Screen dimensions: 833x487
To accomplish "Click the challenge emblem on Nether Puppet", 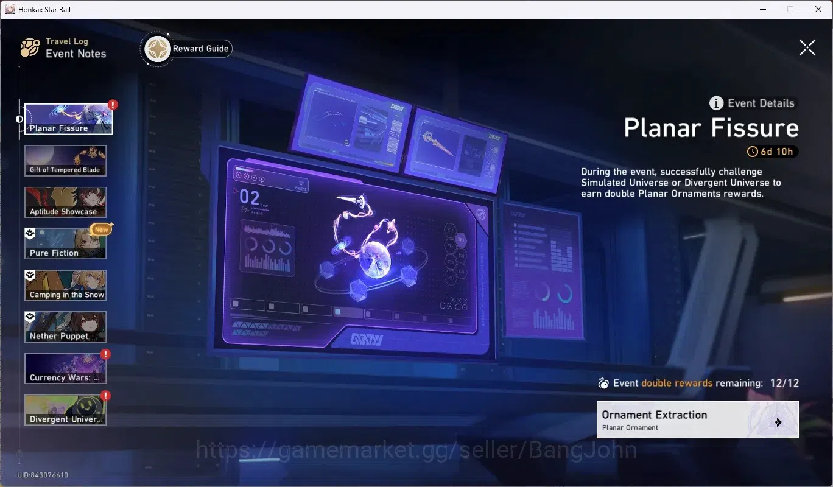I will click(30, 317).
